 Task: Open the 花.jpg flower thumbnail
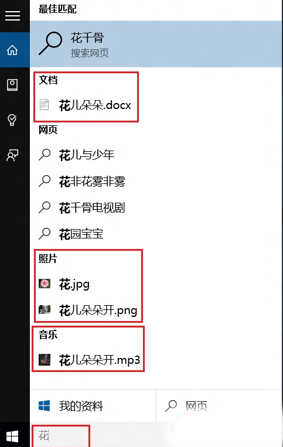[x=45, y=284]
